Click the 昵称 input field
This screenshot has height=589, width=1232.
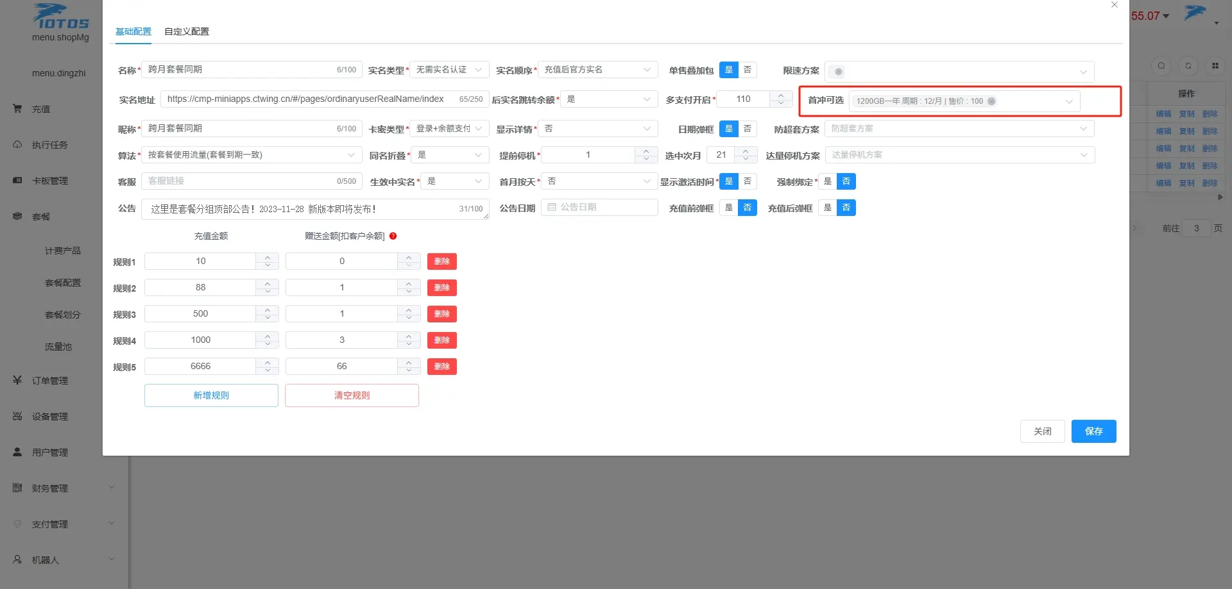pyautogui.click(x=252, y=128)
